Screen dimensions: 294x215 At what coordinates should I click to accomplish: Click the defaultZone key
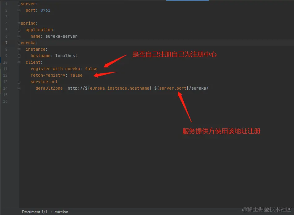(x=49, y=88)
